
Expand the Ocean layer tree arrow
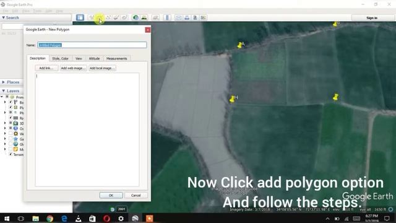(x=5, y=128)
